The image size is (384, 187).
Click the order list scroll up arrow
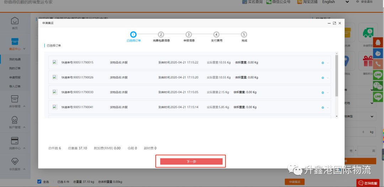(x=337, y=53)
